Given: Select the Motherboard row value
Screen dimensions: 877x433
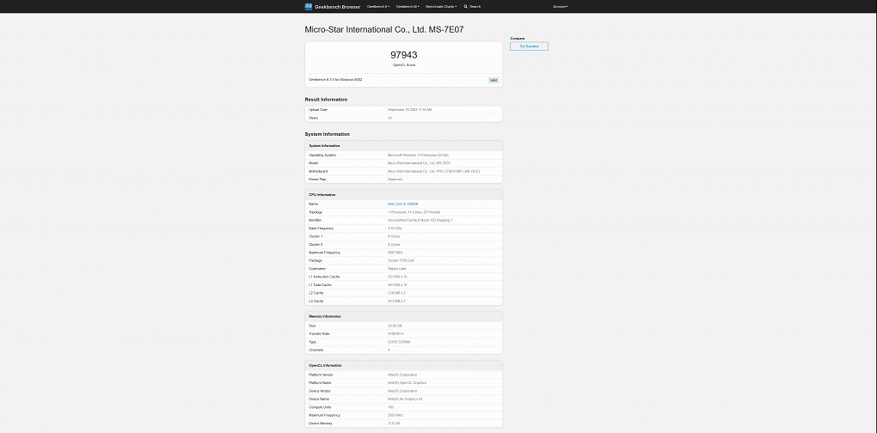Looking at the screenshot, I should (x=434, y=171).
